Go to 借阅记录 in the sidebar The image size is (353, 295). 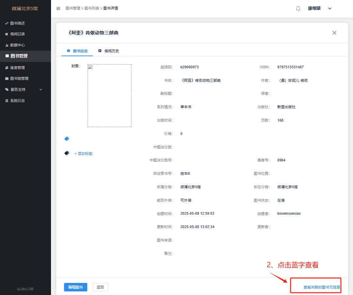tap(17, 34)
